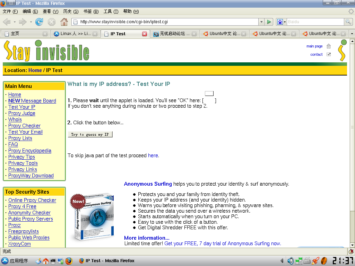Open the 应用程序 launcher icon in taskbar
This screenshot has height=266, width=355.
point(5,261)
